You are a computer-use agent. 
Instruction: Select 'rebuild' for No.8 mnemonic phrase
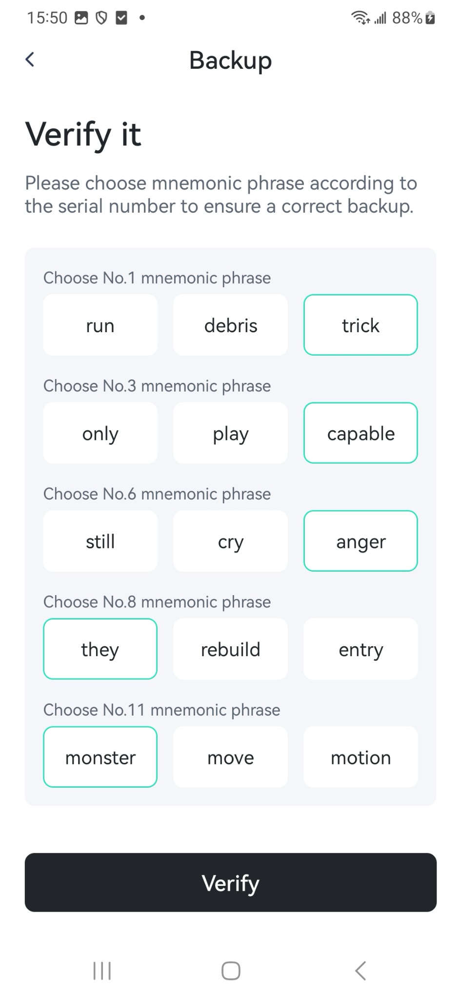231,649
